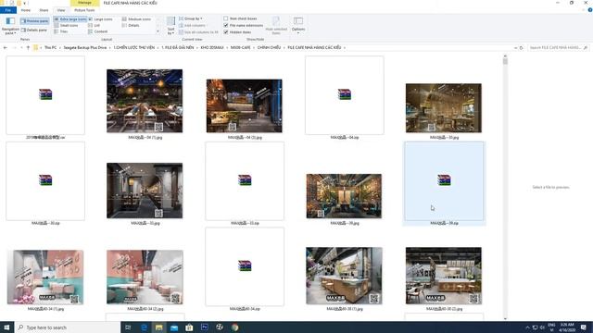Image resolution: width=593 pixels, height=333 pixels.
Task: Select pink cafe image 34 (1).jpg
Action: (45, 277)
